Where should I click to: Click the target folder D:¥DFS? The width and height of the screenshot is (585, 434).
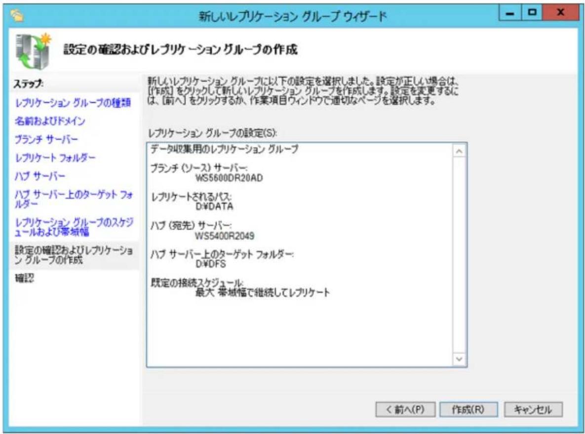click(210, 264)
